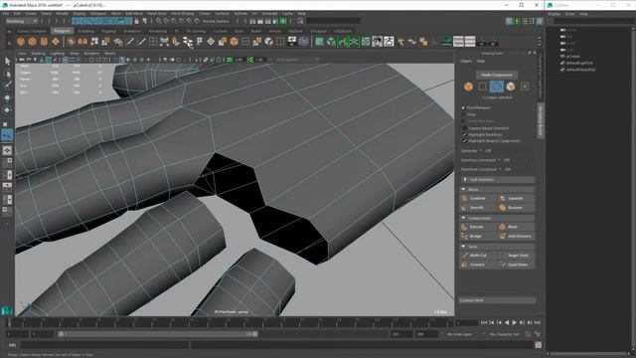The height and width of the screenshot is (358, 636).
Task: Open the Mesh Tools menu
Action: (157, 13)
